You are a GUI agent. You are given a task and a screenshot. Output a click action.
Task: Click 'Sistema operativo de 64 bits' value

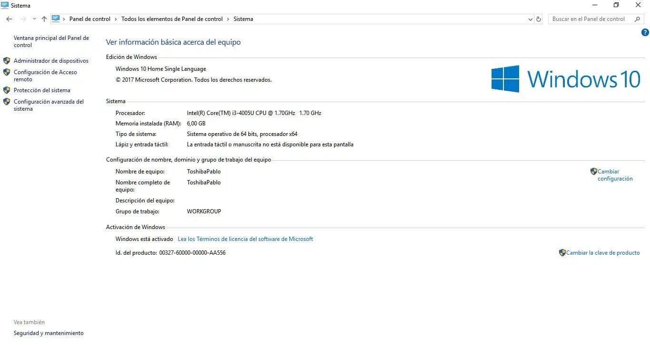[242, 134]
